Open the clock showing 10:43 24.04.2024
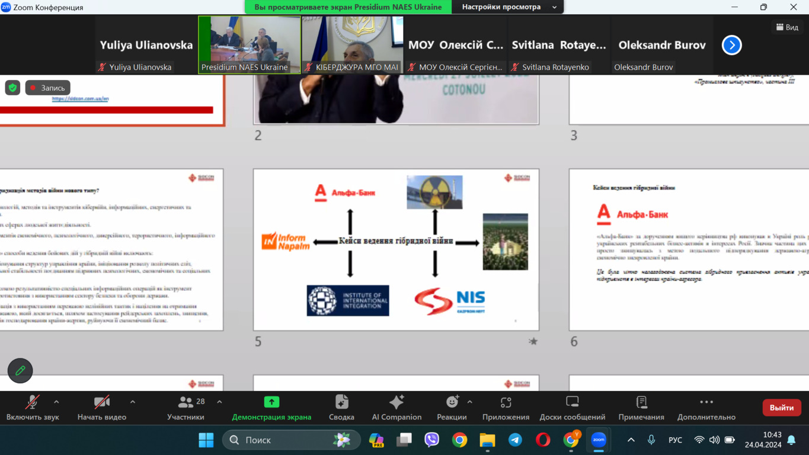Image resolution: width=809 pixels, height=455 pixels. [763, 440]
